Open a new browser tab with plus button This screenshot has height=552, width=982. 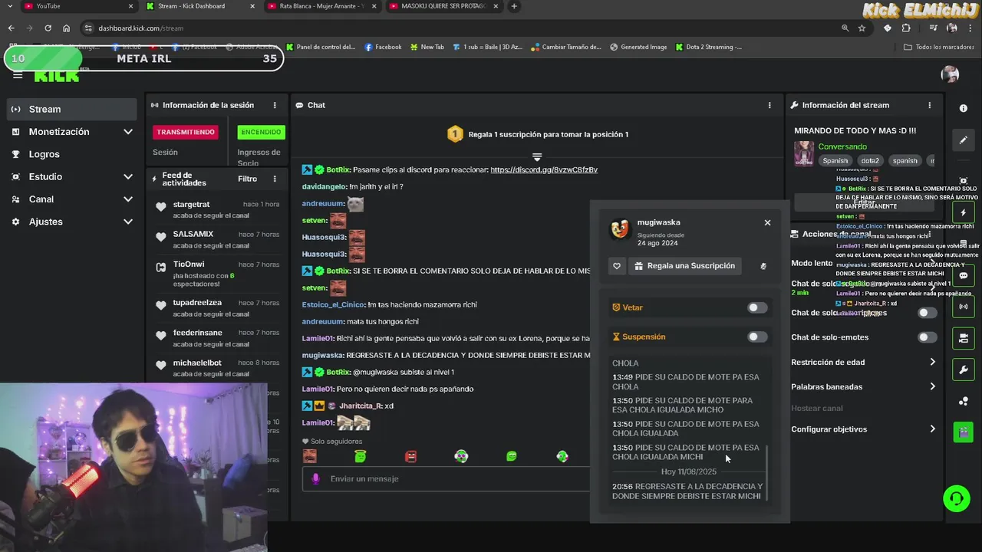[x=514, y=6]
